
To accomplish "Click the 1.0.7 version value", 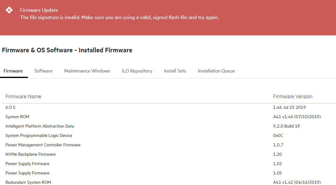I will (278, 145).
